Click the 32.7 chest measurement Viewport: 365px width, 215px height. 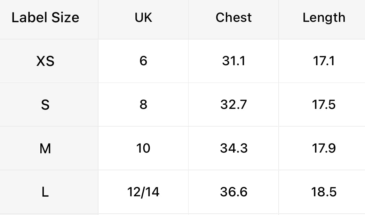[x=233, y=105]
